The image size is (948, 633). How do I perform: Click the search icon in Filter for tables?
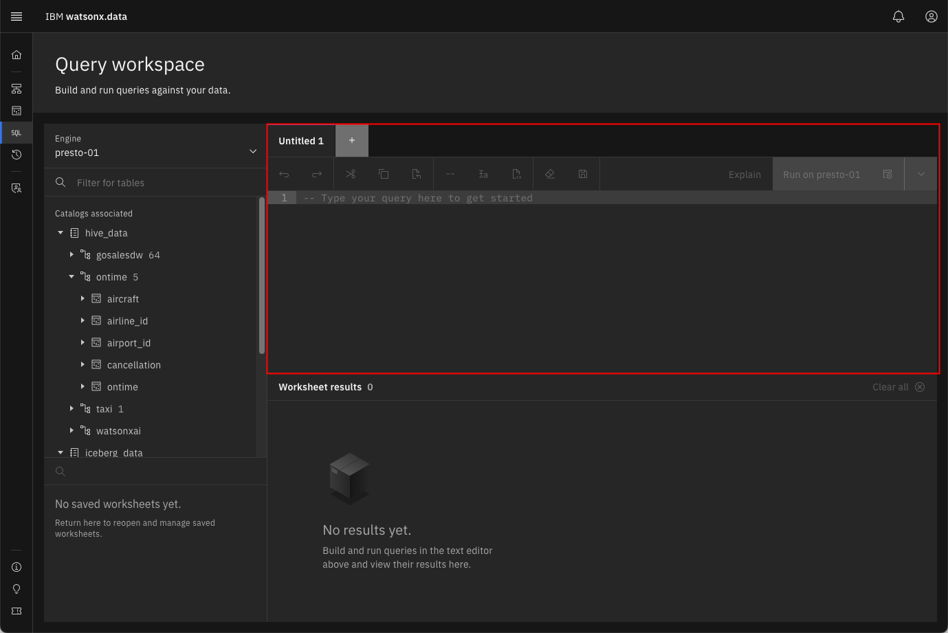60,182
